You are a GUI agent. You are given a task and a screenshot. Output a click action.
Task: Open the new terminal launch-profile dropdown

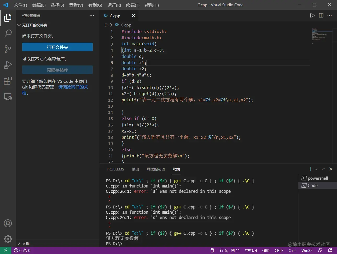click(316, 169)
